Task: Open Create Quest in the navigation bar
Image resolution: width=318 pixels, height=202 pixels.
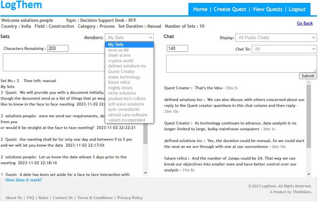Action: tap(230, 9)
